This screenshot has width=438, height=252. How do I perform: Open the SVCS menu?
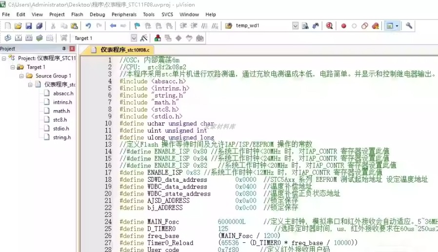click(x=167, y=15)
